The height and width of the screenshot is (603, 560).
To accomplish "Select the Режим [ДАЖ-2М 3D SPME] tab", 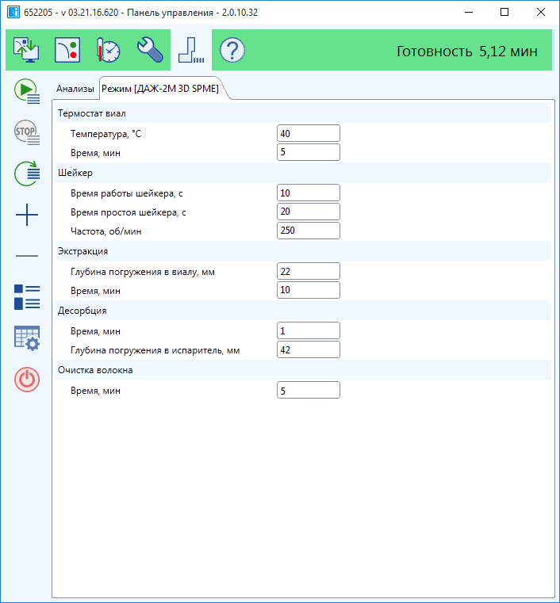I will pos(160,89).
